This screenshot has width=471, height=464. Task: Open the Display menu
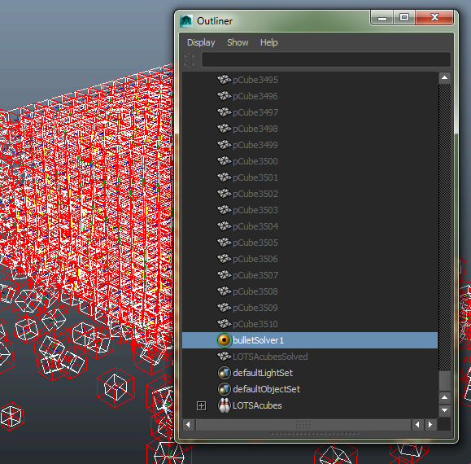click(201, 42)
